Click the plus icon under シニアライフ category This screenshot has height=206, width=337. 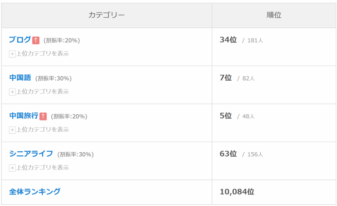12,168
